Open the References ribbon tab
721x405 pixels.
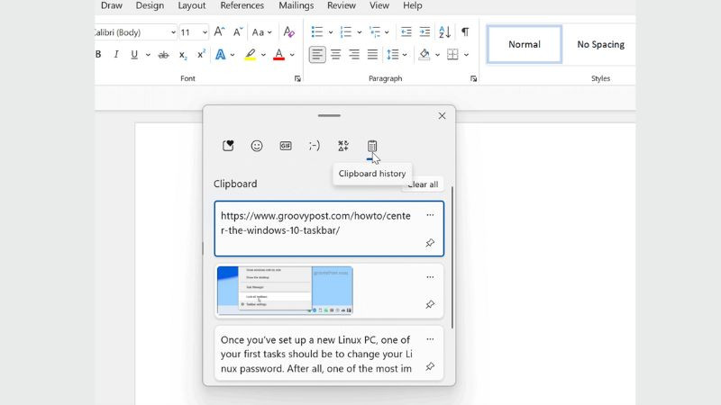pyautogui.click(x=242, y=5)
